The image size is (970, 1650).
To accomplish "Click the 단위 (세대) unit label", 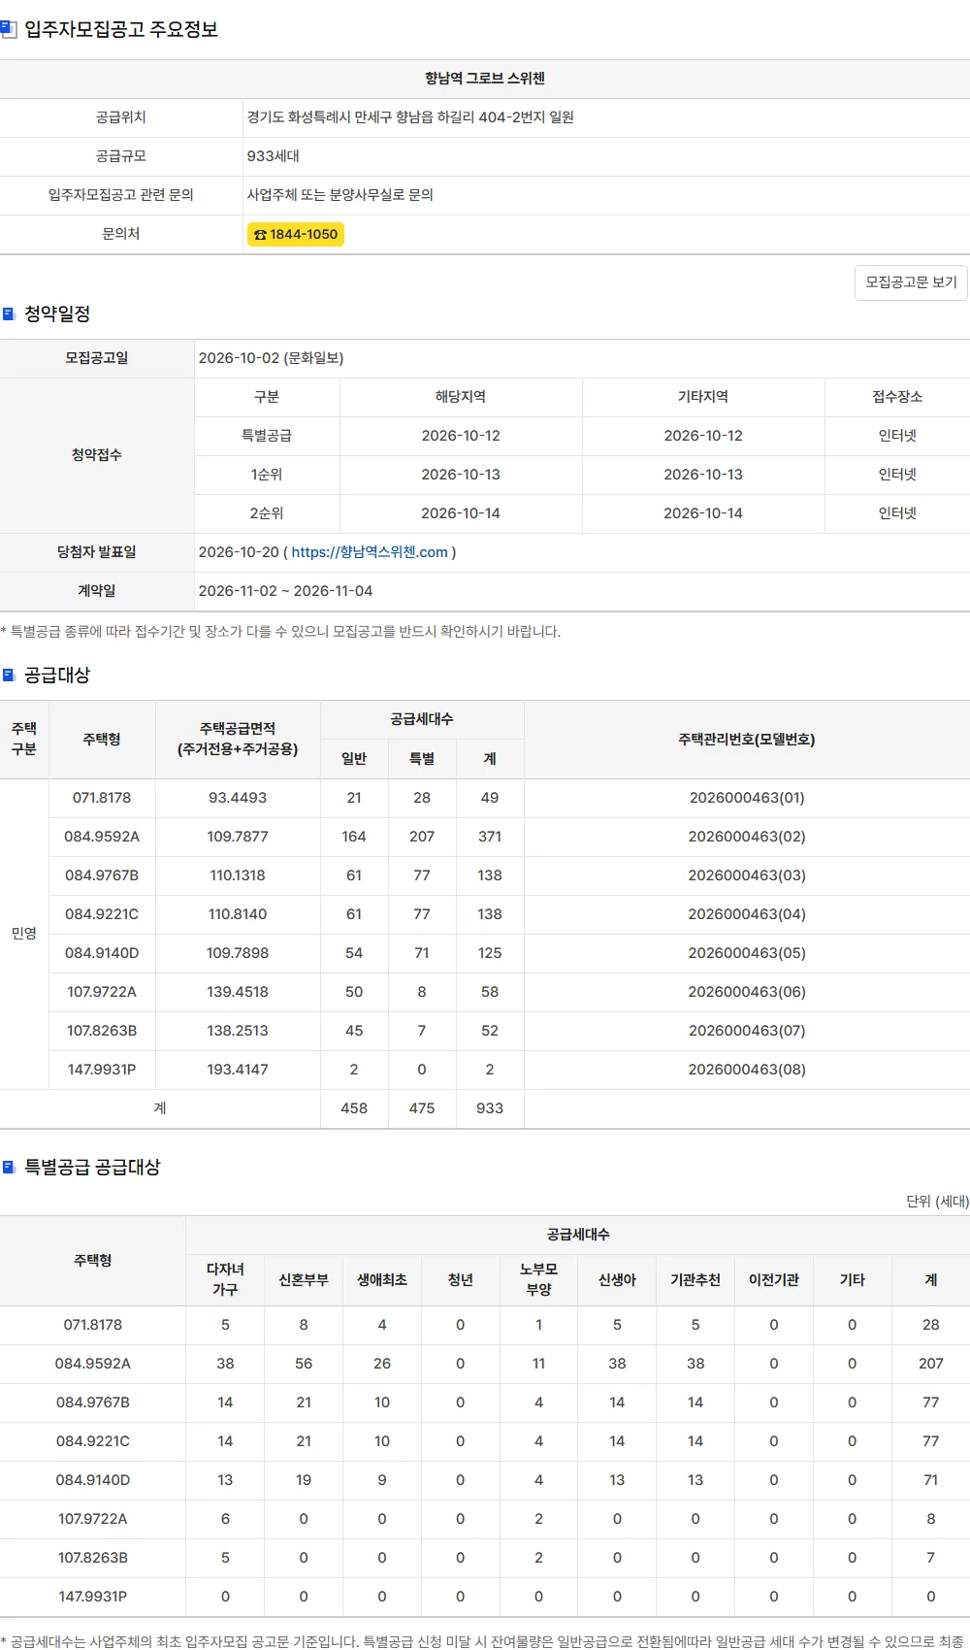I will pos(937,1202).
